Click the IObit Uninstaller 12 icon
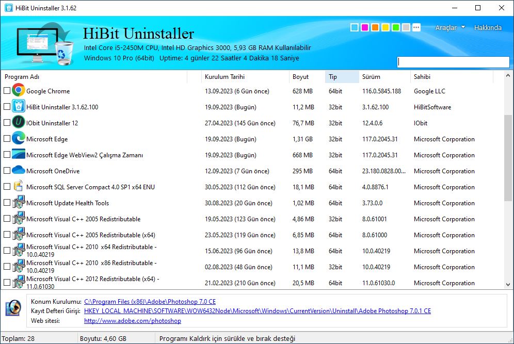 coord(19,122)
